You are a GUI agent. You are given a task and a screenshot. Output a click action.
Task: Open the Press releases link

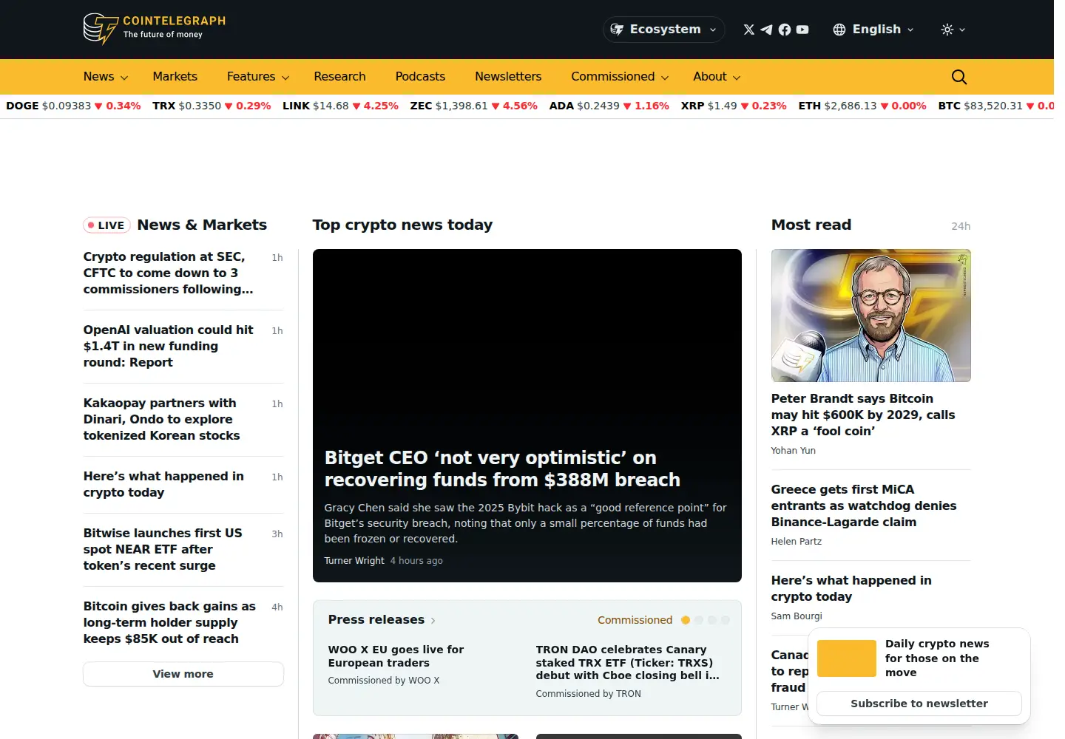[382, 619]
